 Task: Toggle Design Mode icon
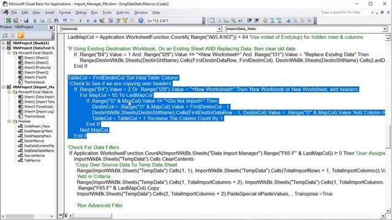(102, 21)
